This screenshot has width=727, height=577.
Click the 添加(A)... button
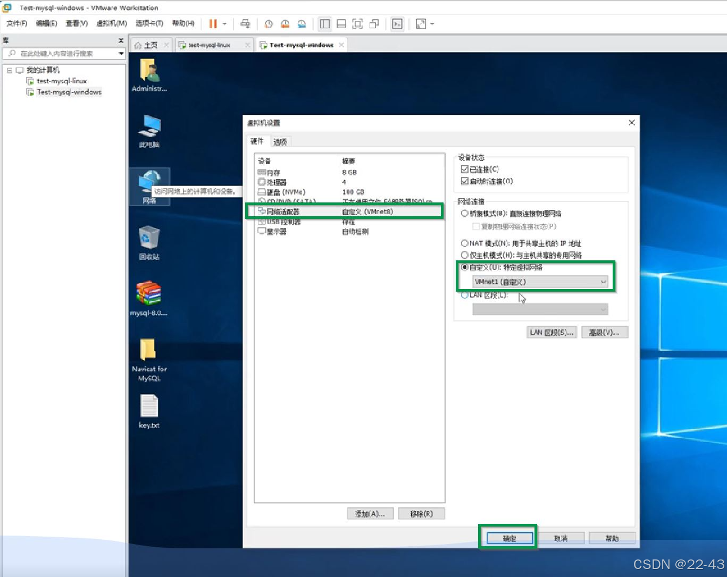[x=370, y=514]
